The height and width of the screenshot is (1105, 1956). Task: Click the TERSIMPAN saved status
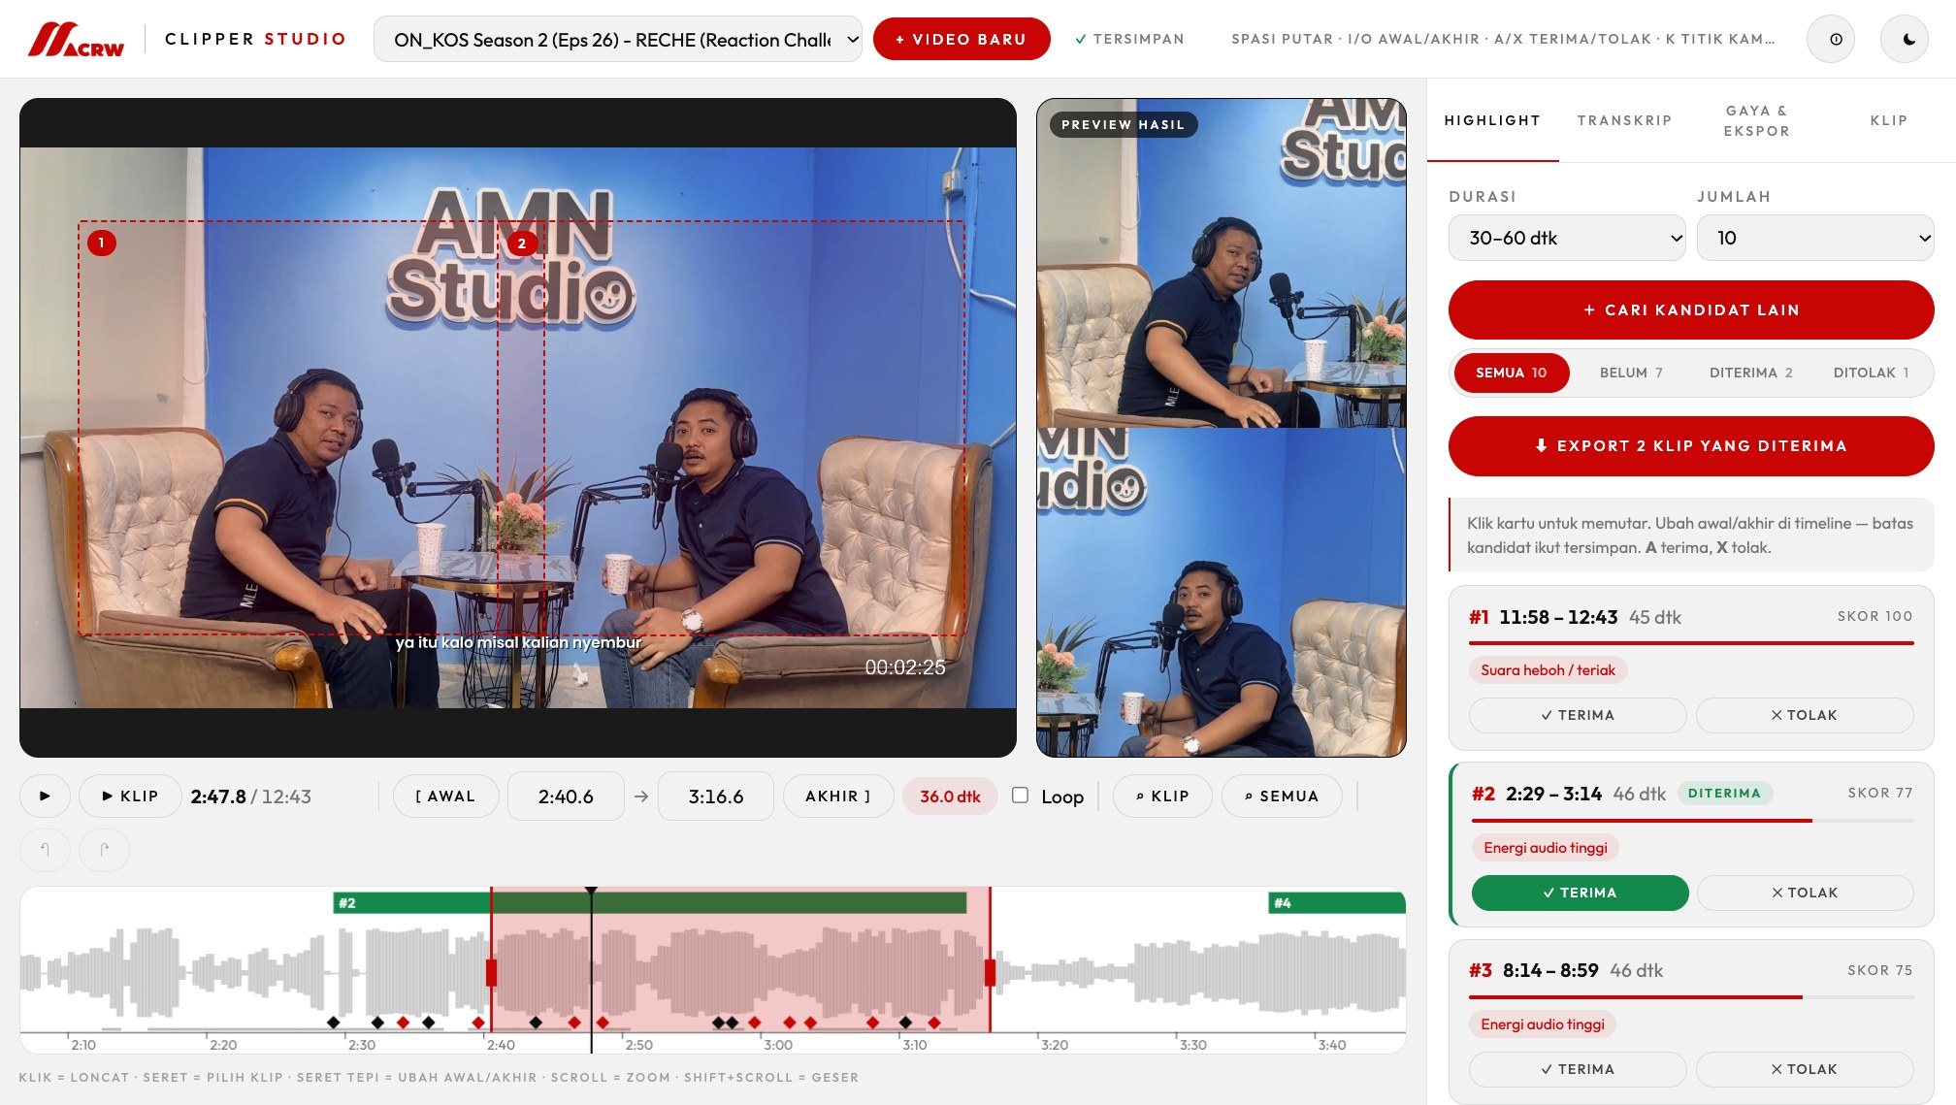click(x=1129, y=39)
